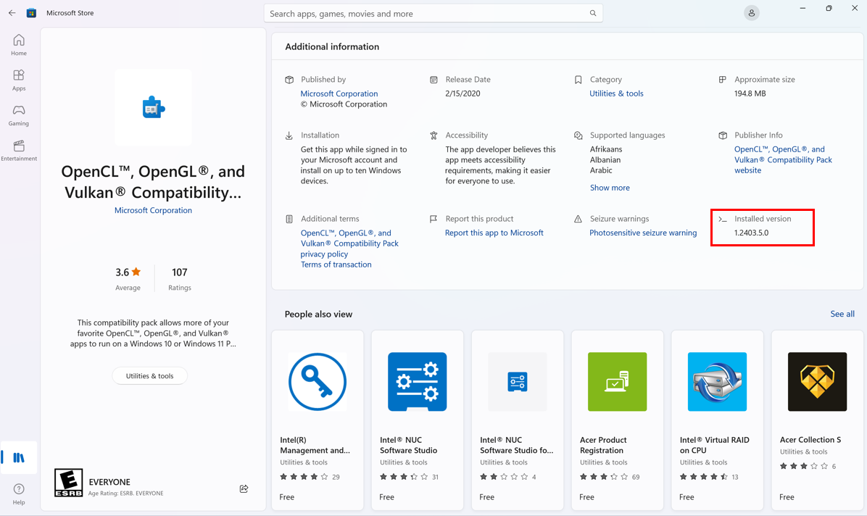Select the Utilities & tools category button
867x516 pixels.
(x=149, y=376)
